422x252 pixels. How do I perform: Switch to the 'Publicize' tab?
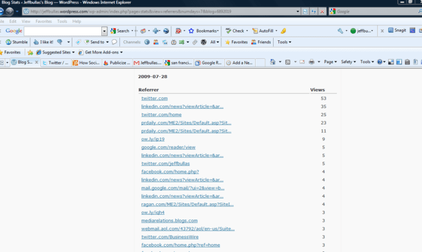tap(118, 63)
